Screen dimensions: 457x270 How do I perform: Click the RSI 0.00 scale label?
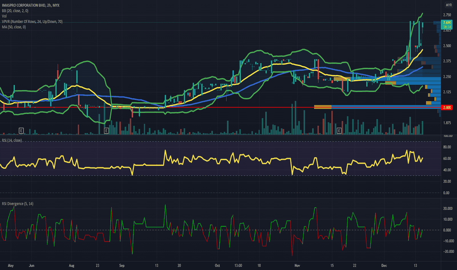446,192
